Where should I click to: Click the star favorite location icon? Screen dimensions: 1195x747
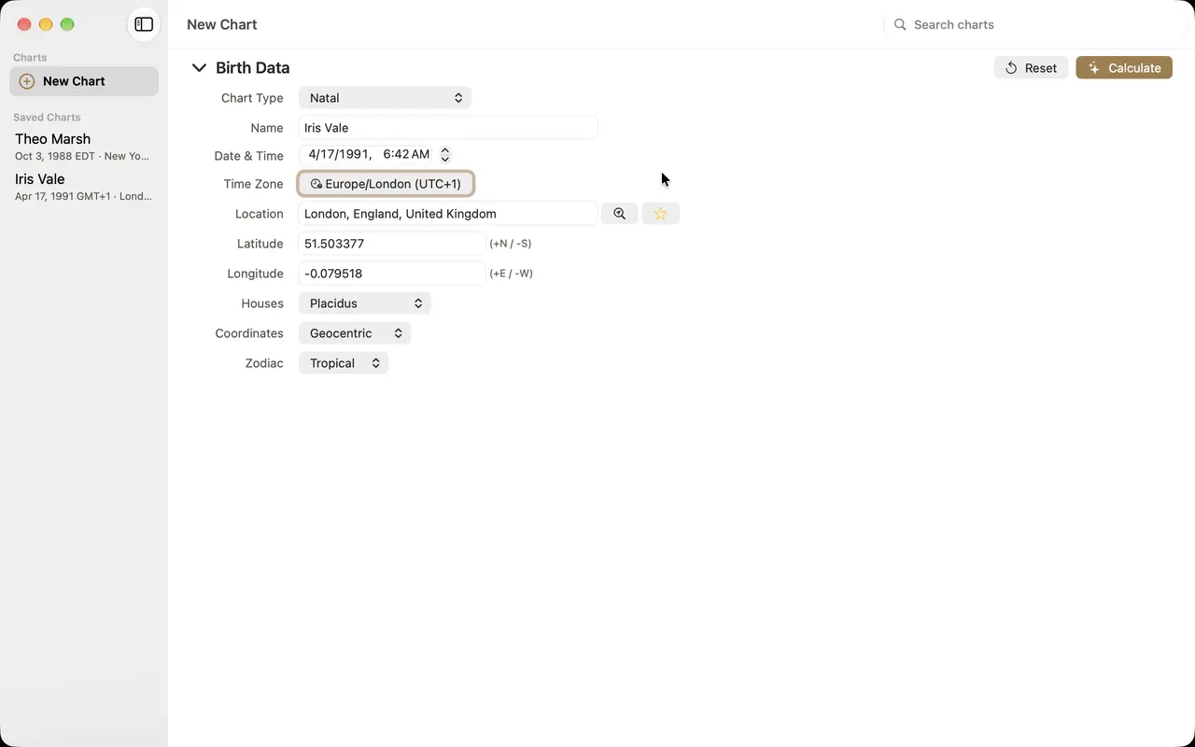click(660, 214)
